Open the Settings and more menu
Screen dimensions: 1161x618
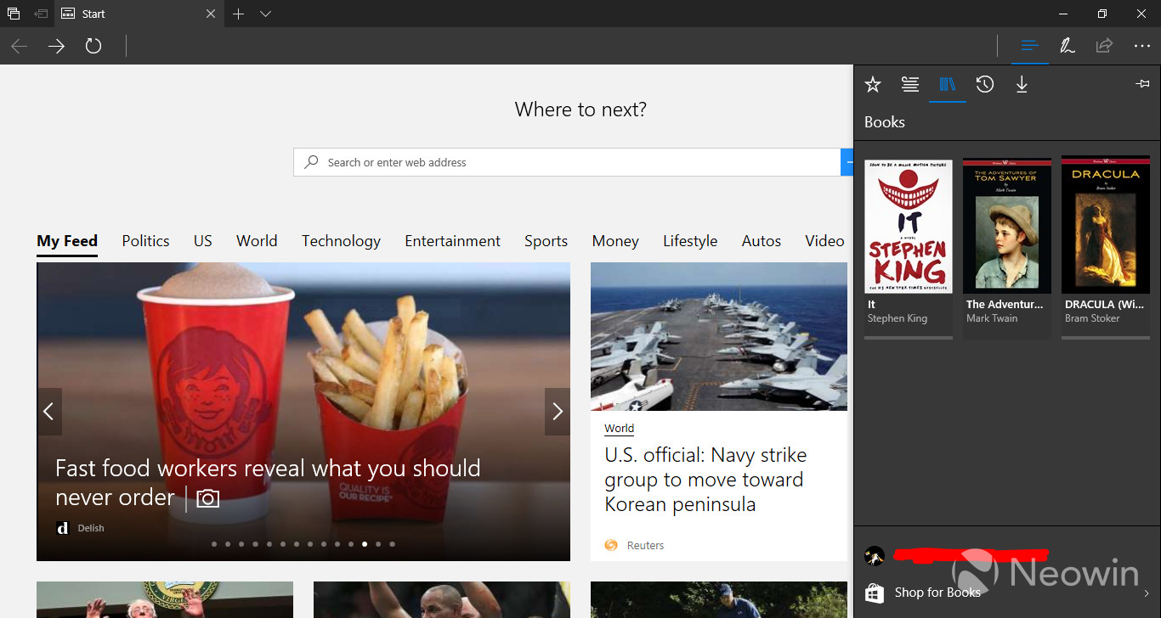(1142, 46)
